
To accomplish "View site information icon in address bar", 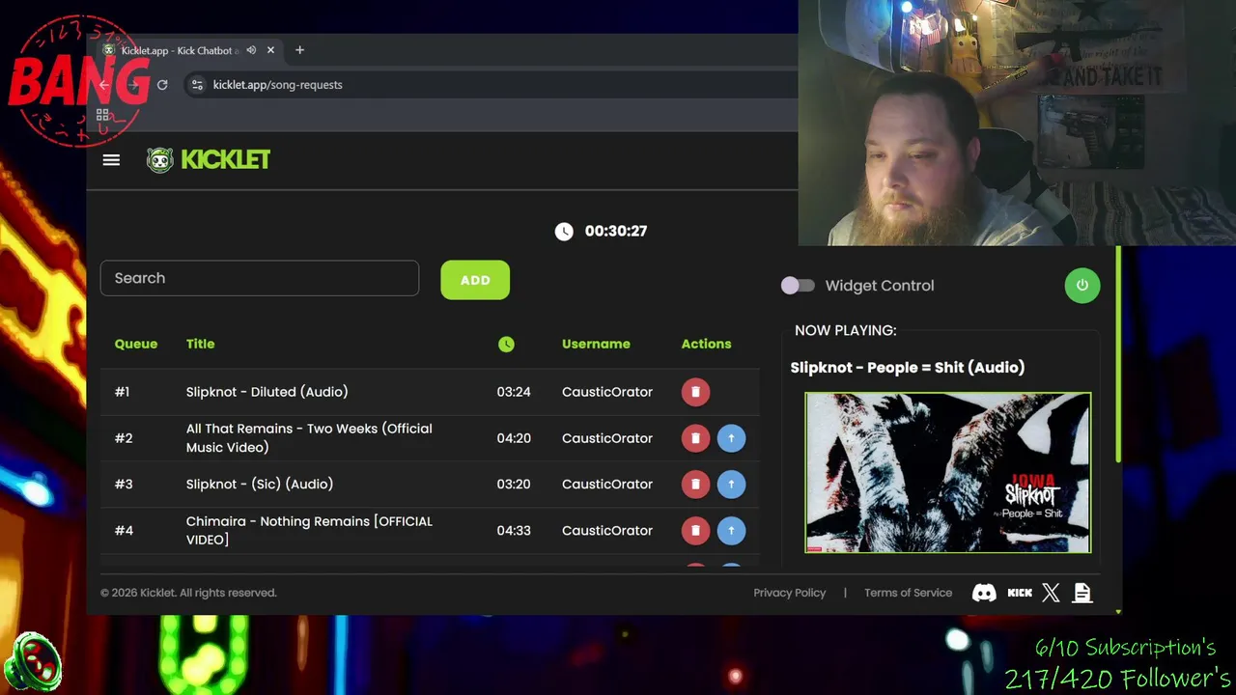I will coord(197,85).
